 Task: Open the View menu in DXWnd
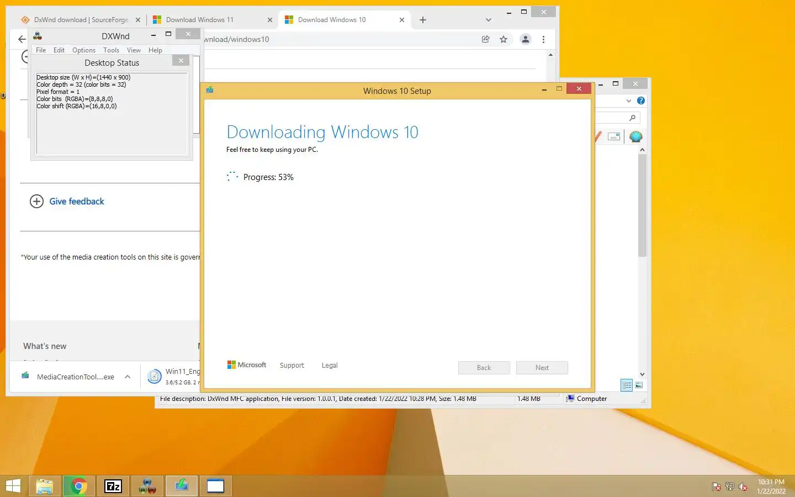point(134,50)
